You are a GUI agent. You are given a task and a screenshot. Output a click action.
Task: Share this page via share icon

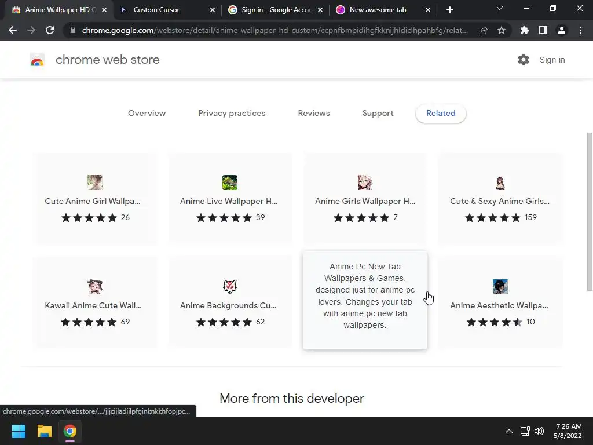pos(483,30)
